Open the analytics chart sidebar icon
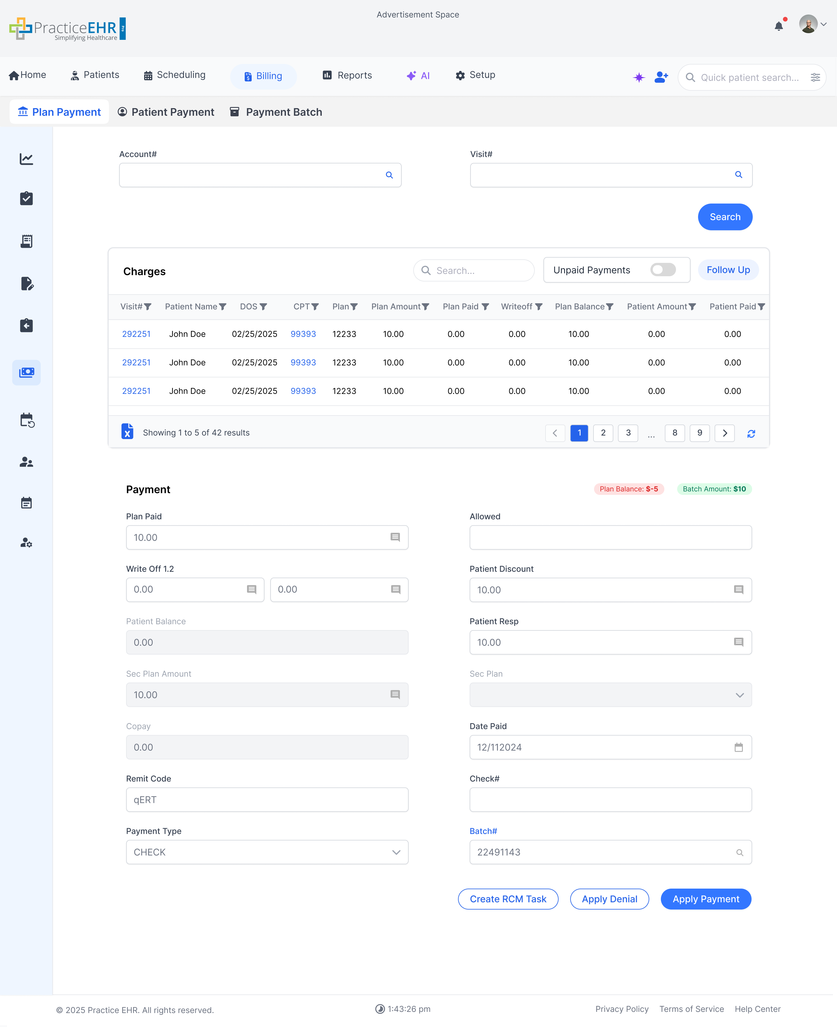837x1027 pixels. [26, 159]
